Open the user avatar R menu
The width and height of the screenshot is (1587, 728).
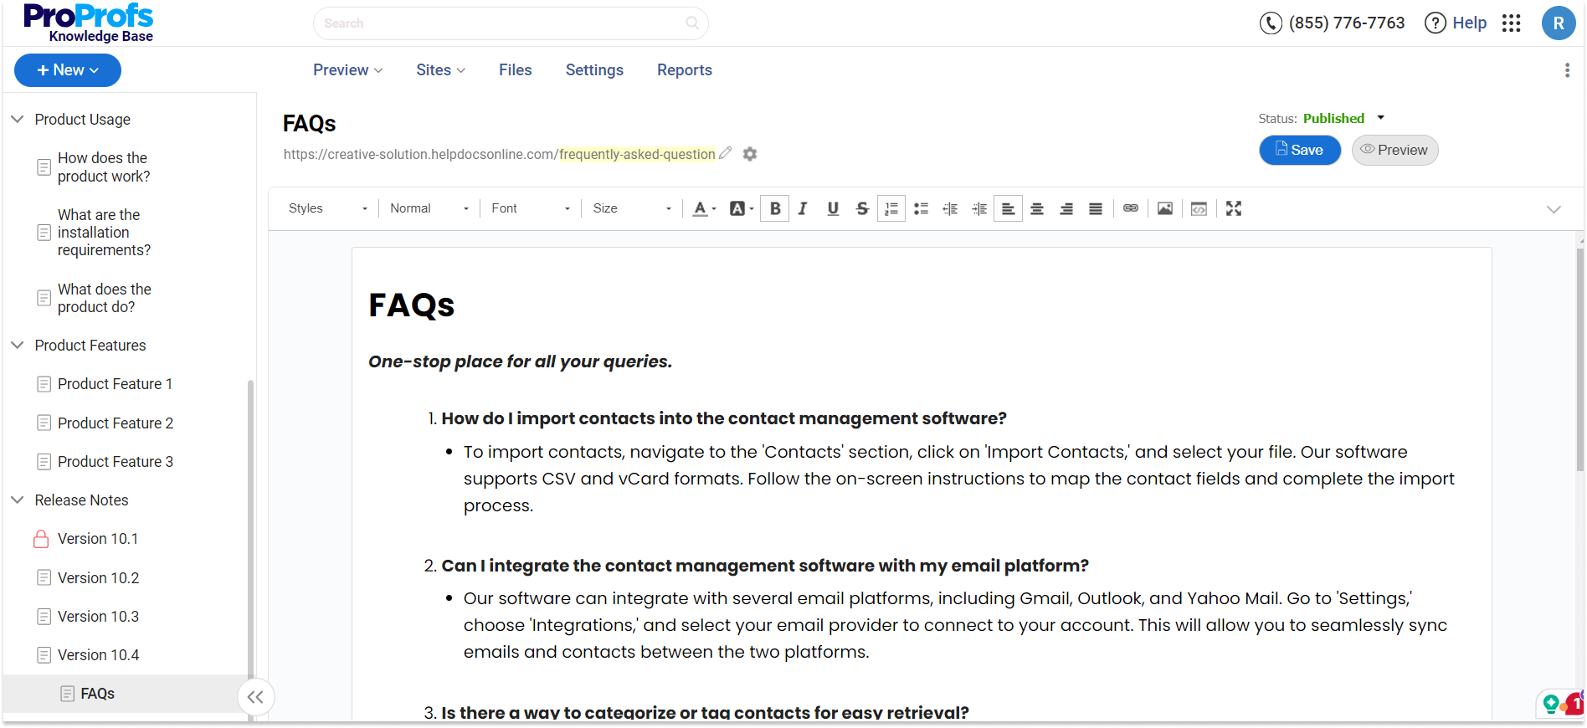point(1559,23)
